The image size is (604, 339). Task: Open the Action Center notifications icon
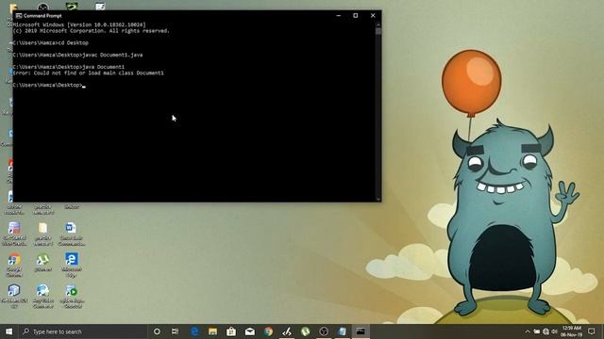592,331
